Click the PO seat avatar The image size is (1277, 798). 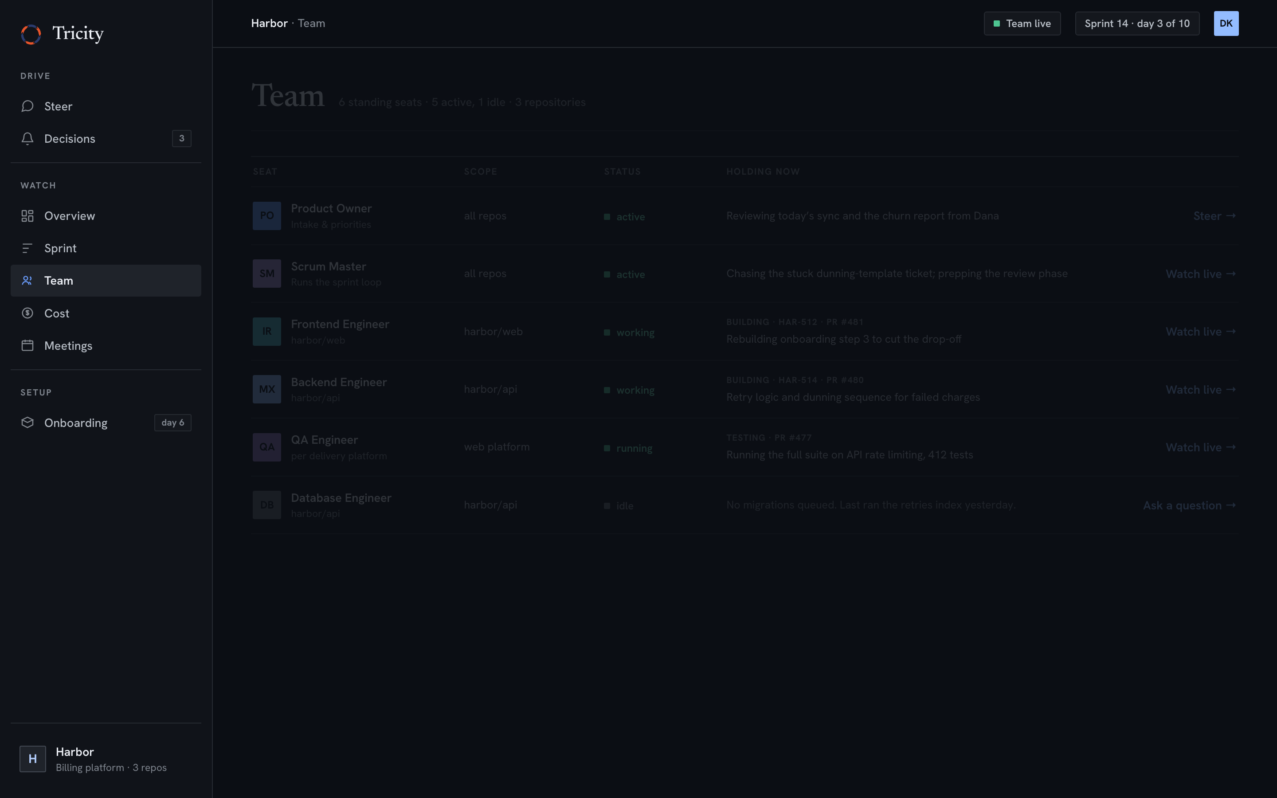[266, 216]
